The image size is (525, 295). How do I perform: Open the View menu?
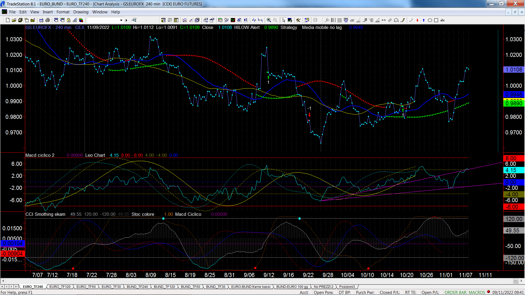point(34,12)
